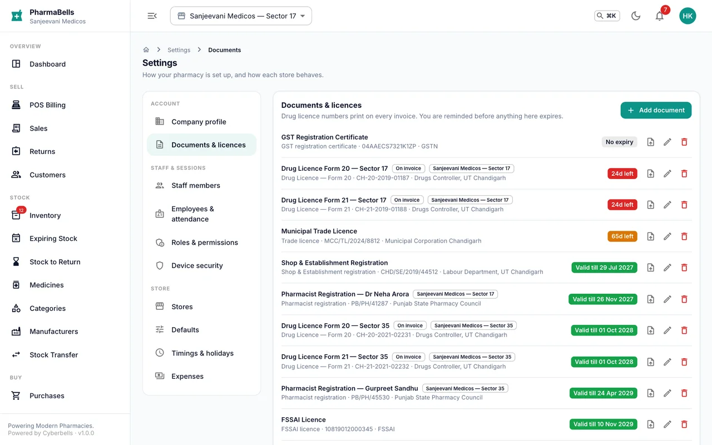The height and width of the screenshot is (445, 712).
Task: Open Device security settings
Action: pyautogui.click(x=201, y=265)
